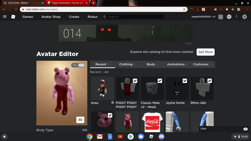Open the settings gear icon in Roblox header
251x141 pixels.
[x=244, y=17]
